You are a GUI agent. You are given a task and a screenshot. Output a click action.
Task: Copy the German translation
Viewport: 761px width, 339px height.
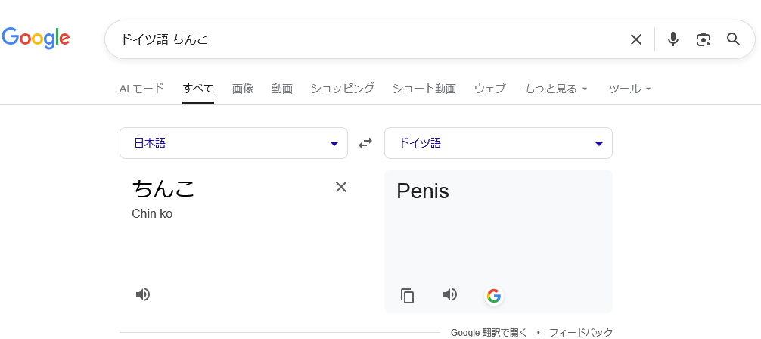408,296
